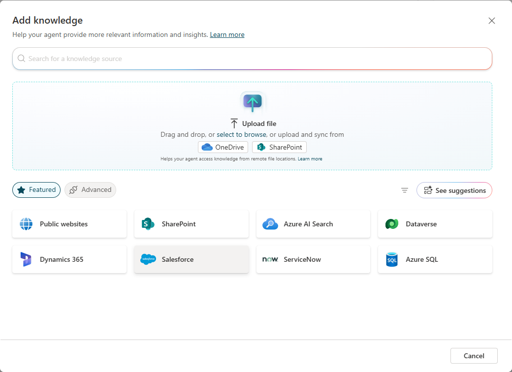
Task: Select the SharePoint knowledge source label
Action: (x=179, y=224)
